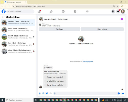Attach a photo with the image icon

[x=44, y=94]
